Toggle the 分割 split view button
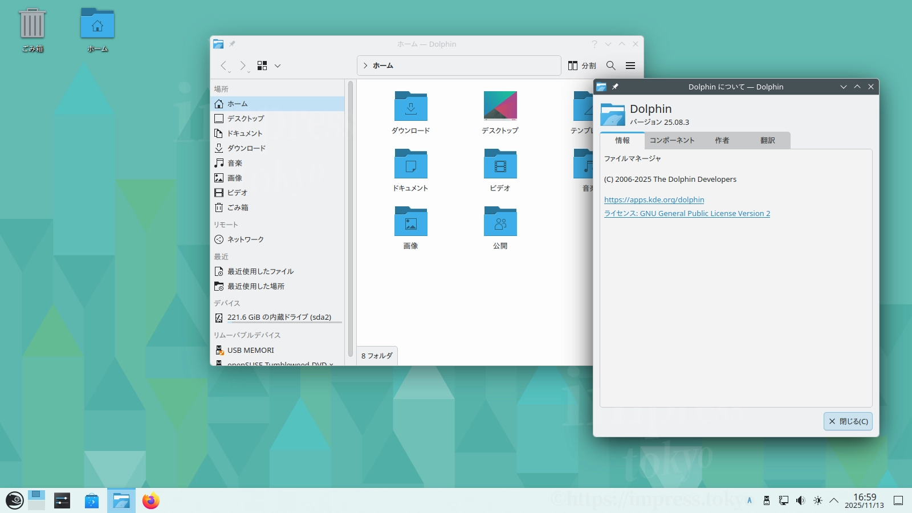This screenshot has height=513, width=912. pyautogui.click(x=582, y=66)
